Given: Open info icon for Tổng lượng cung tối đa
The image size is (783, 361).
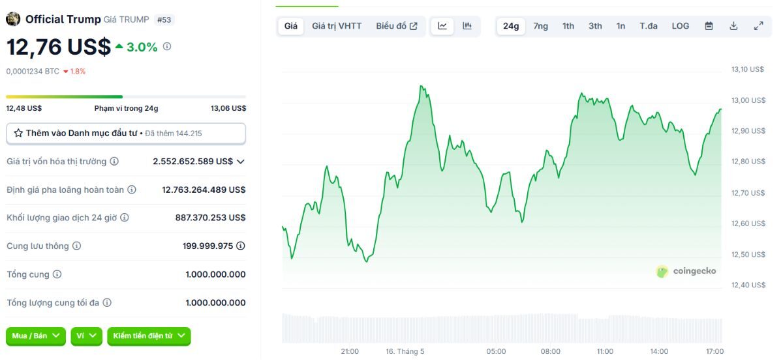Looking at the screenshot, I should coord(107,303).
